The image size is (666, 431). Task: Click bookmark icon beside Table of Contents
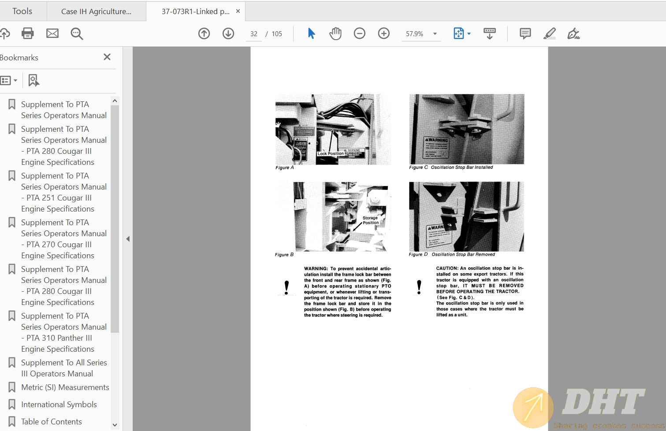(12, 421)
